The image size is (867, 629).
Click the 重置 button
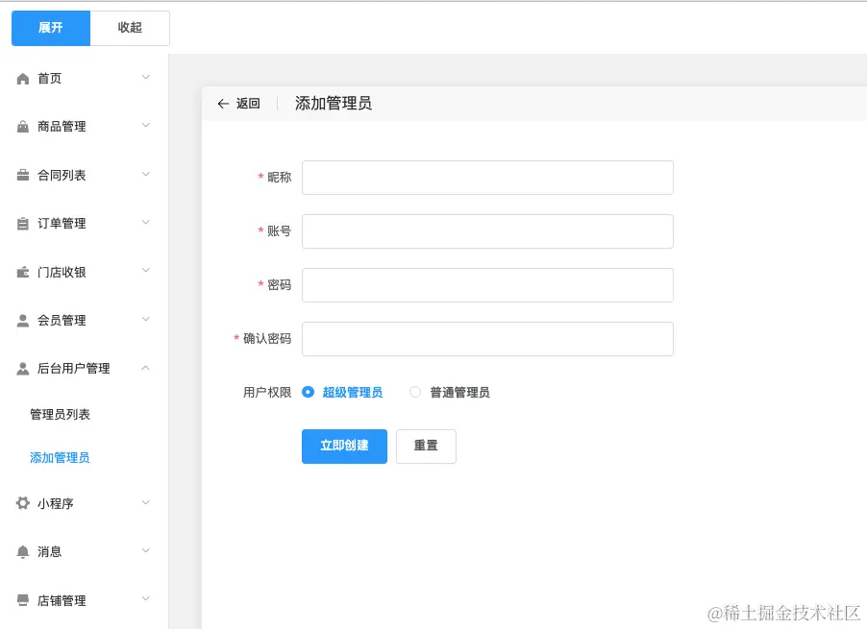(426, 447)
